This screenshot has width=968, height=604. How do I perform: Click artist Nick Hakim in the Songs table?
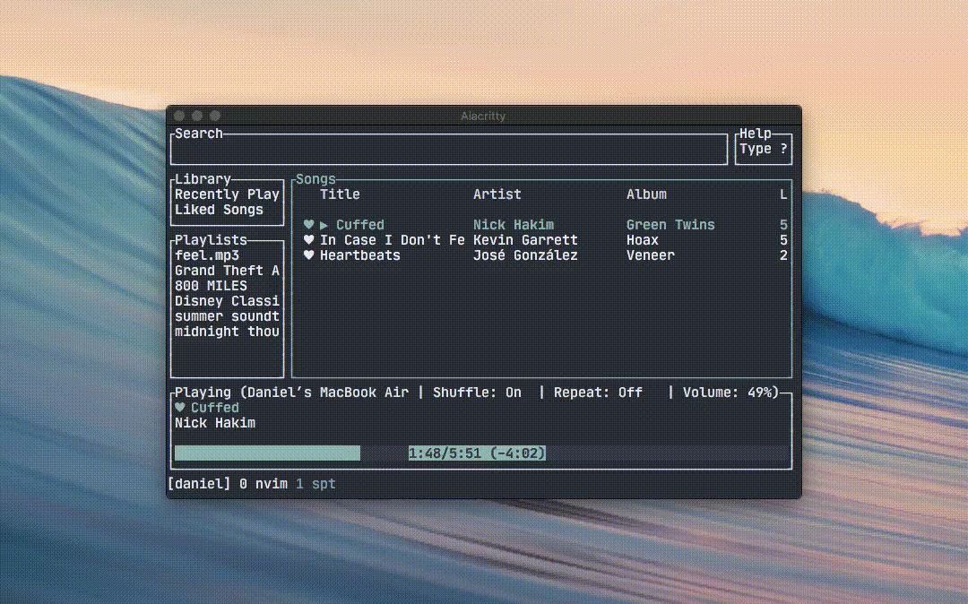[x=513, y=225]
